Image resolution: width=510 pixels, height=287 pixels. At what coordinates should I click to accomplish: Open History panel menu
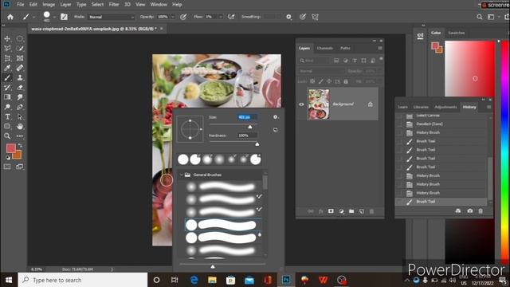[x=488, y=107]
